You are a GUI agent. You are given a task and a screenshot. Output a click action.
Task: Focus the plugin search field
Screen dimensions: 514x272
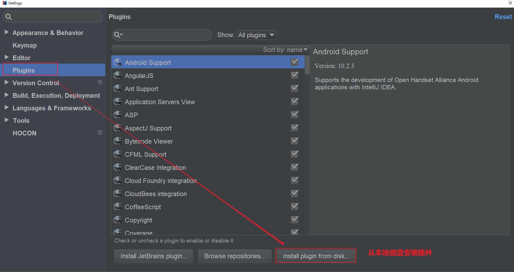click(162, 35)
